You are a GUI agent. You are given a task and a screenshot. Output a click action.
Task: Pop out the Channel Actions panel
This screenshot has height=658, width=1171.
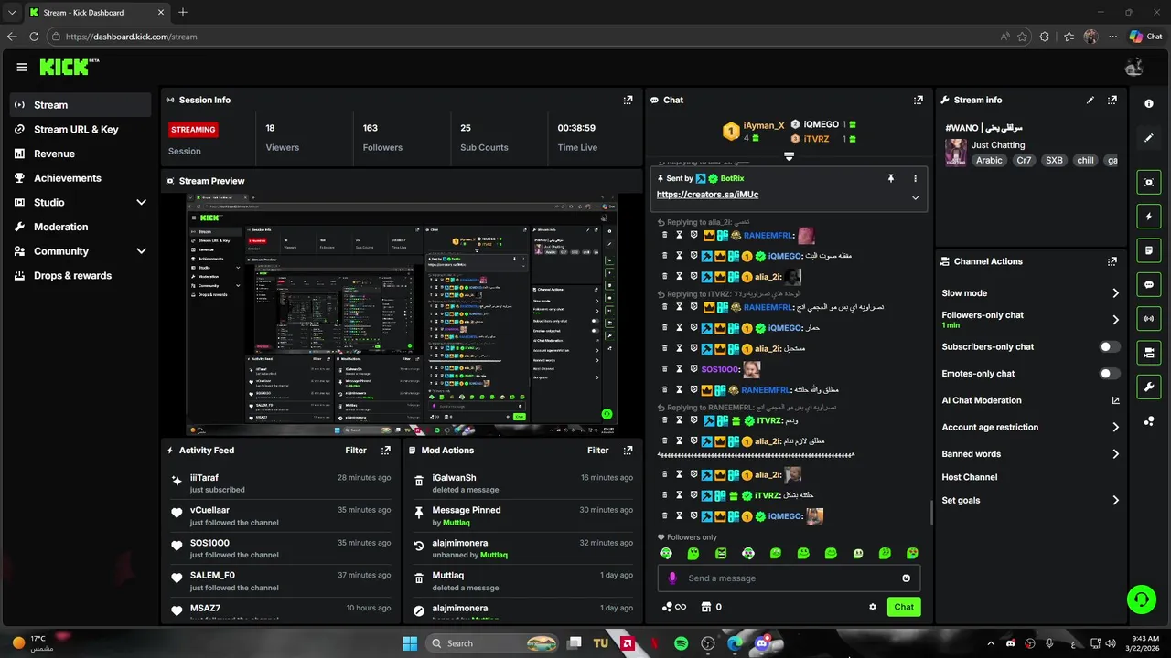pos(1112,261)
